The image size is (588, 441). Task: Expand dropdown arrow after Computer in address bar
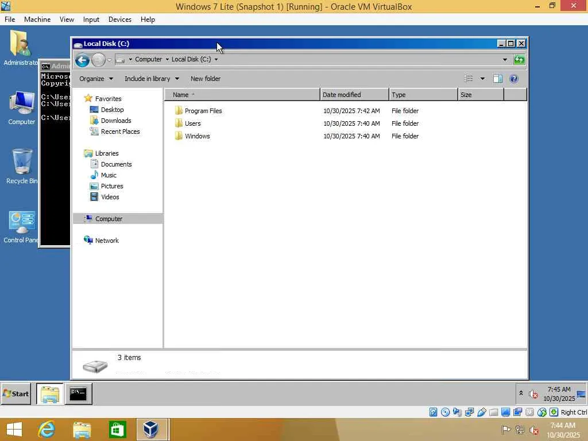coord(167,60)
